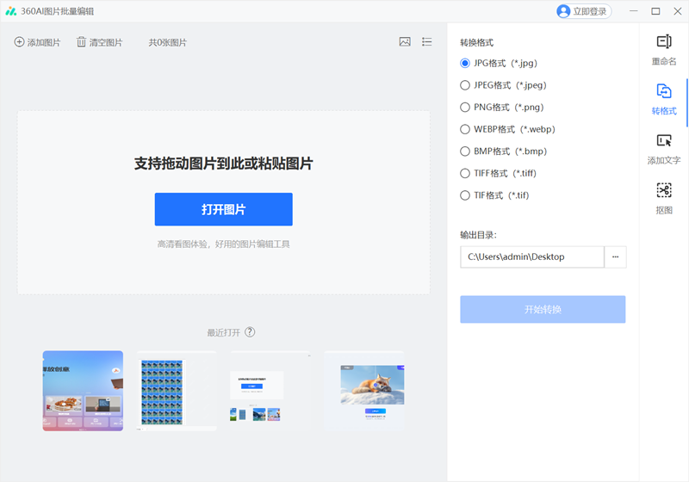Close the 360AI图片批量编辑 window
This screenshot has height=482, width=689.
click(678, 11)
